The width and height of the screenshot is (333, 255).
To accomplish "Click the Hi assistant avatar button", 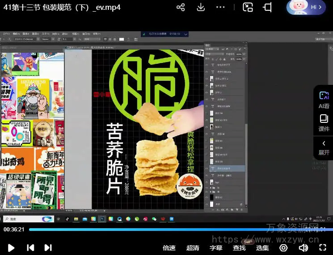I will (x=306, y=8).
